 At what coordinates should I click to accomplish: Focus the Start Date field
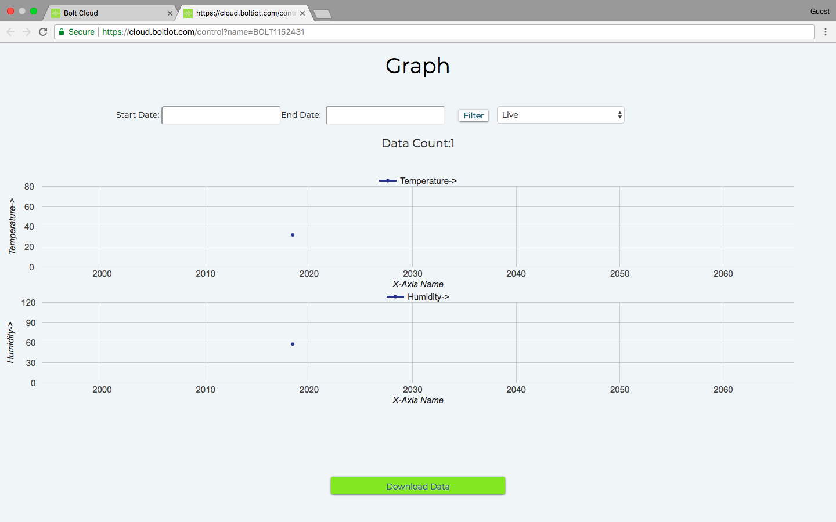coord(221,115)
